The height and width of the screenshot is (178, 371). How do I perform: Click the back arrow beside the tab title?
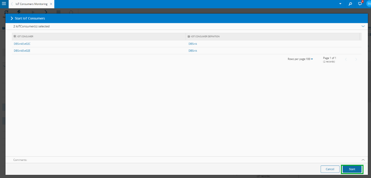(x=12, y=4)
